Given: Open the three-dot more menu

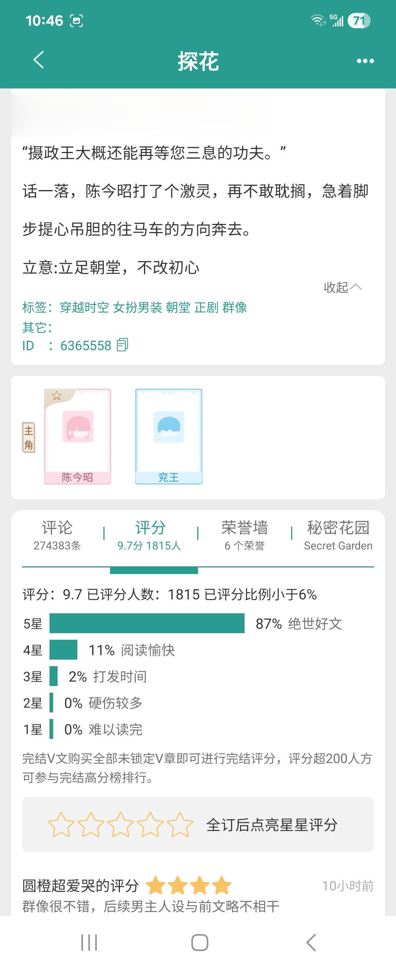Looking at the screenshot, I should [x=365, y=61].
